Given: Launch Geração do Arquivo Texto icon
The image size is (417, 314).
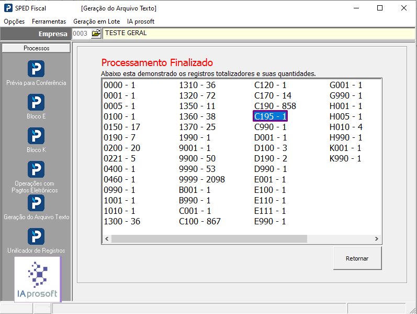Looking at the screenshot, I should click(x=36, y=203).
